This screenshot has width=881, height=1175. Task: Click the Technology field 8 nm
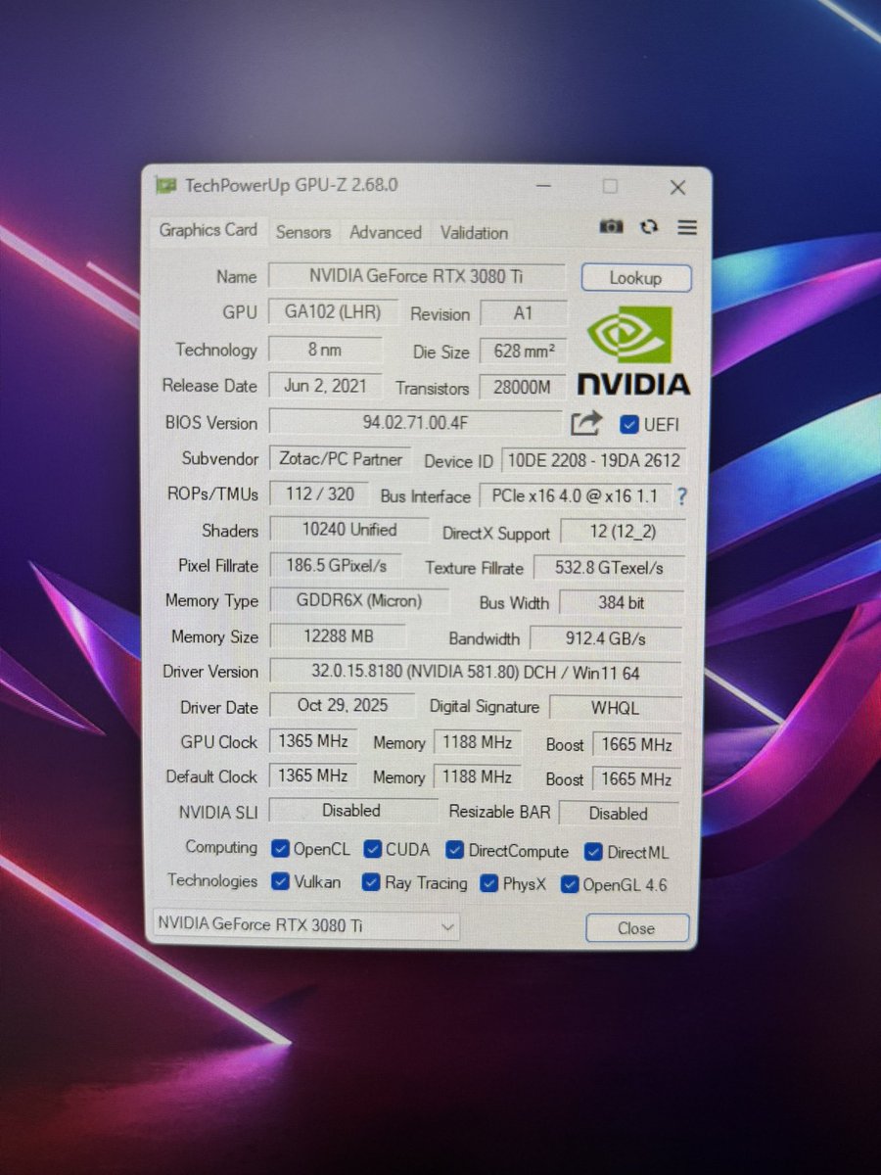pyautogui.click(x=324, y=350)
